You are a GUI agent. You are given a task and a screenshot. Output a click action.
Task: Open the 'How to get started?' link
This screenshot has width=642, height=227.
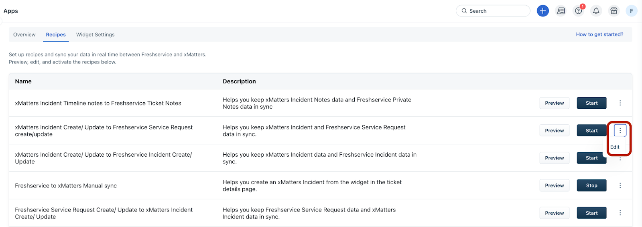[x=599, y=34]
